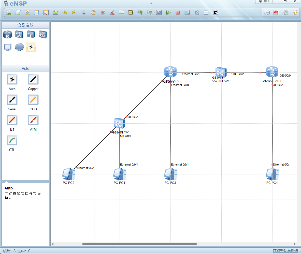Select the PC-PC3 computer on canvas
Screen dimensions: 301x254
[x=170, y=174]
